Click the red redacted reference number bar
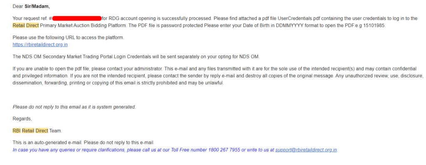Viewport: 426px width, 165px height. click(77, 18)
